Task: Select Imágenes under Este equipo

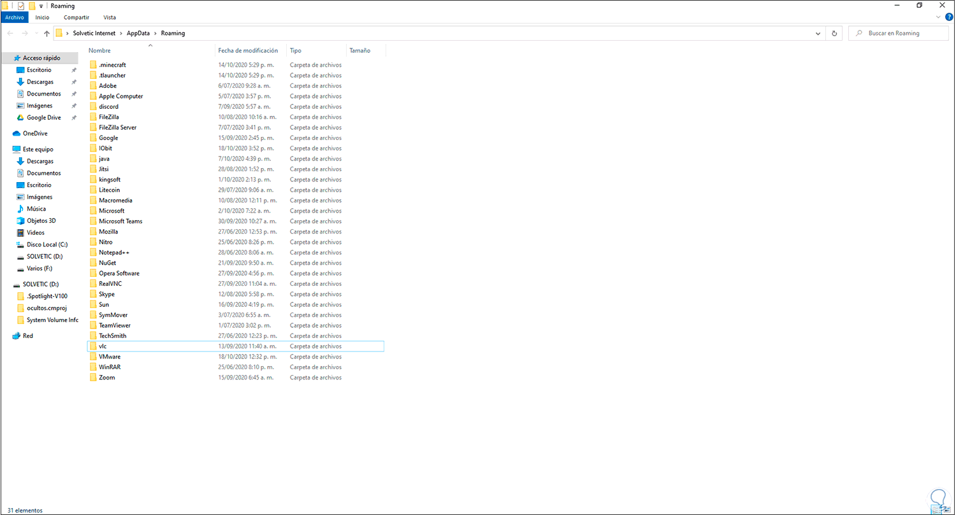Action: (40, 197)
